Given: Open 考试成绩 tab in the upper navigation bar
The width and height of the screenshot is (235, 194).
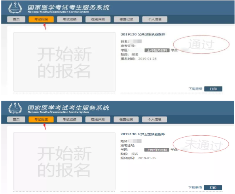Looking at the screenshot, I should (70, 19).
